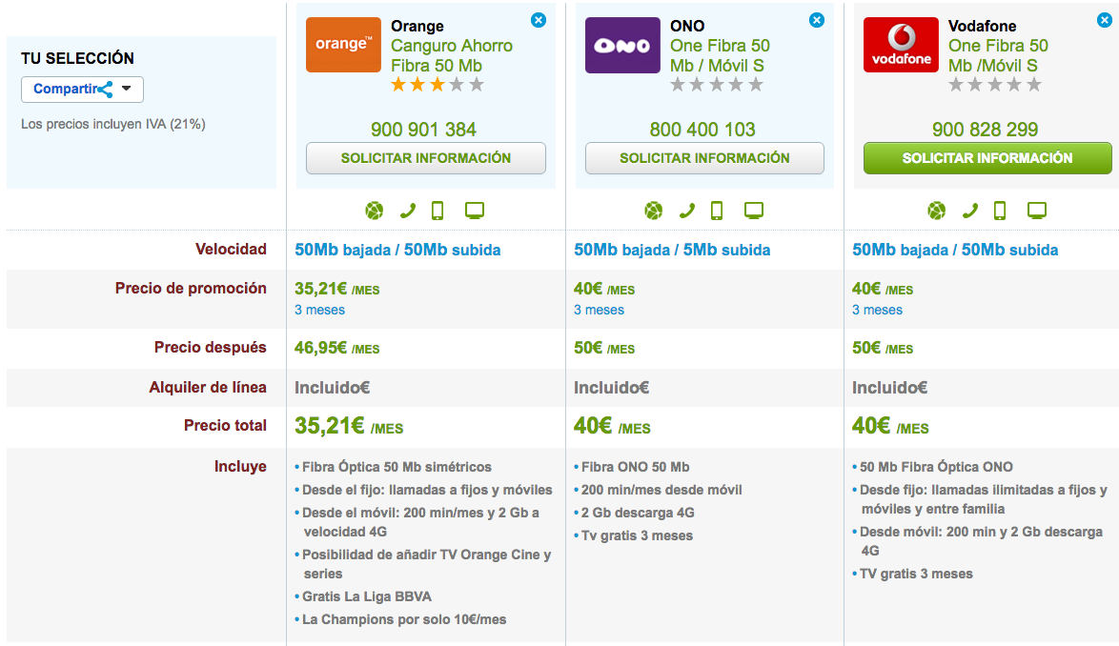Click 'Fibra Óptica 50 Mb simétricos' item
Screen dimensions: 1119x646
point(397,466)
